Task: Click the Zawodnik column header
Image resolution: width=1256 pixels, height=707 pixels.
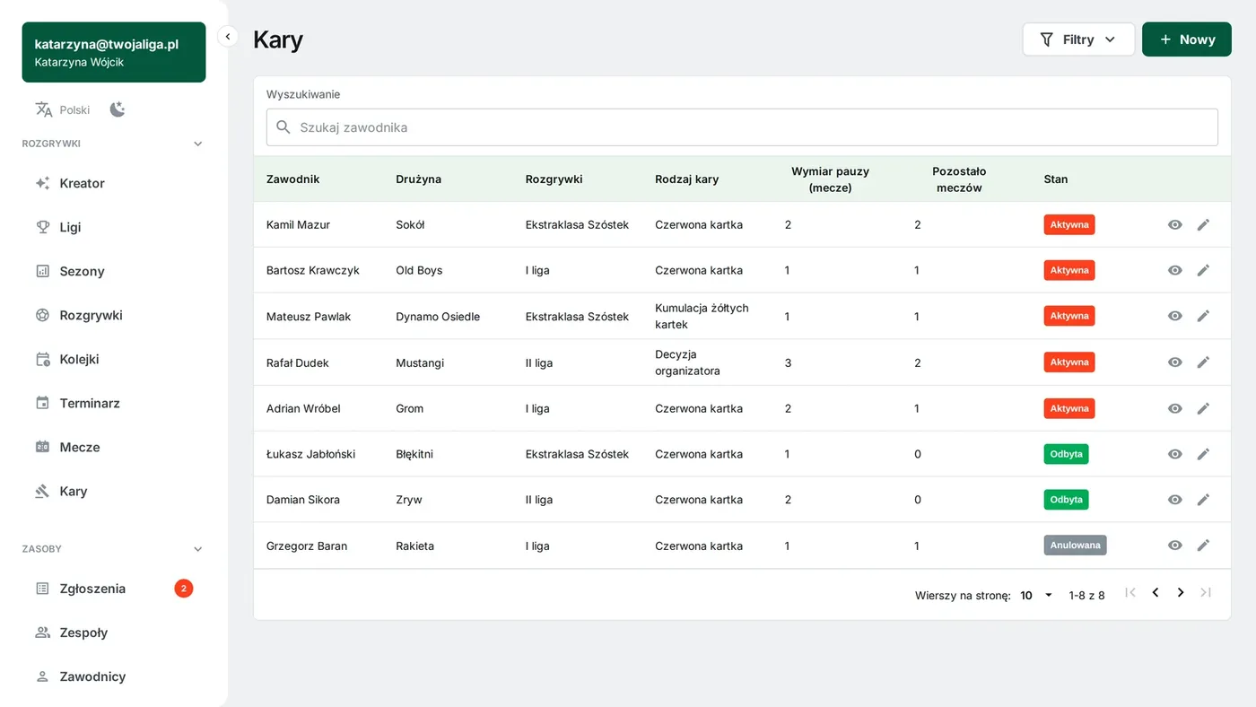Action: tap(292, 179)
